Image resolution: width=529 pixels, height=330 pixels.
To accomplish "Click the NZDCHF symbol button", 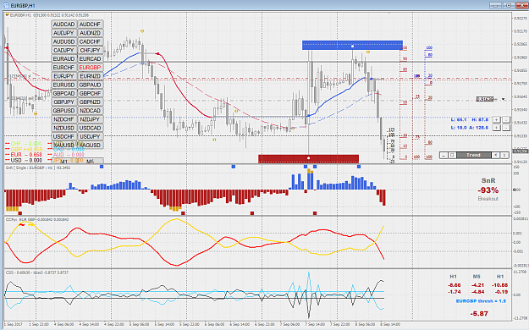I will 64,119.
